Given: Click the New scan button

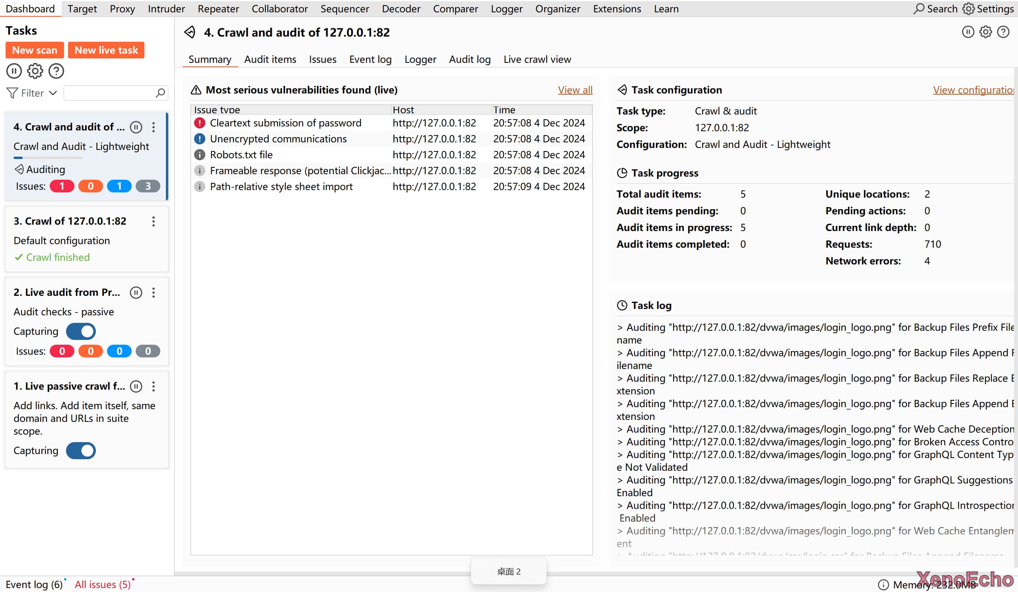Looking at the screenshot, I should click(x=35, y=50).
